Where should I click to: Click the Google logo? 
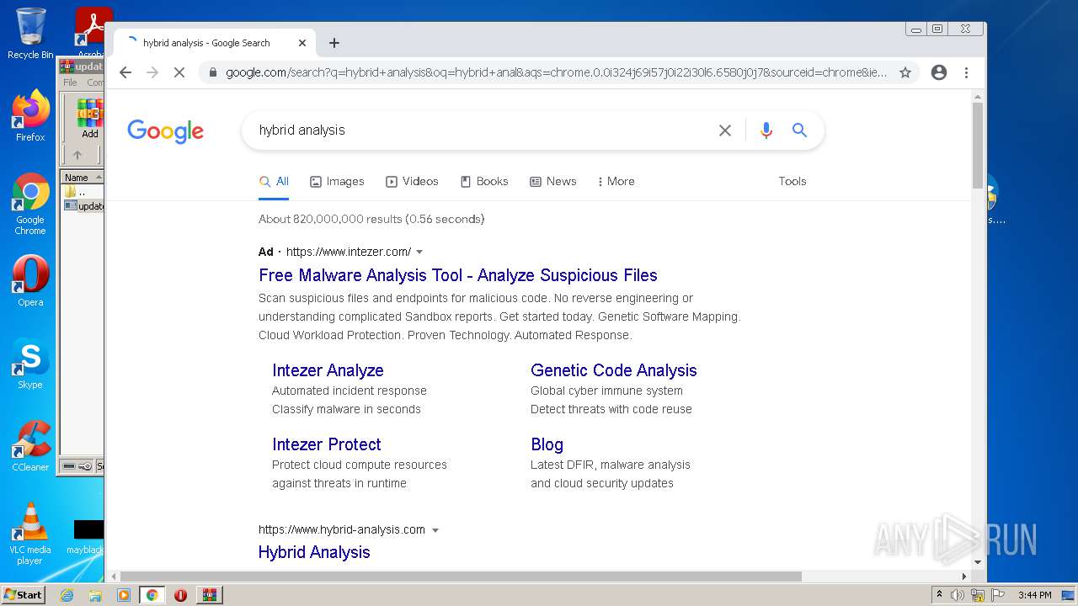coord(165,131)
